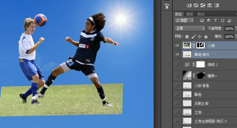Select the 人物 layer name
The image size is (237, 128).
[211, 46]
